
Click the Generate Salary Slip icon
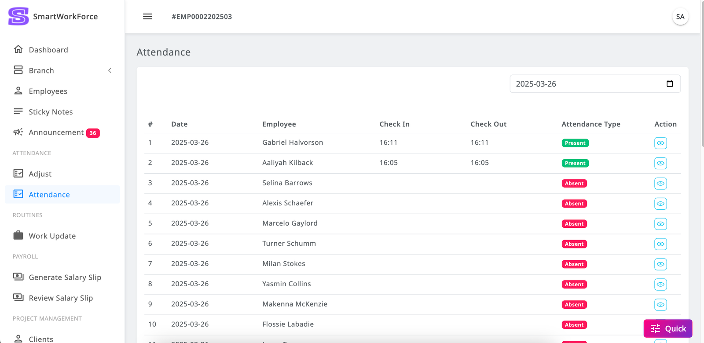tap(18, 277)
